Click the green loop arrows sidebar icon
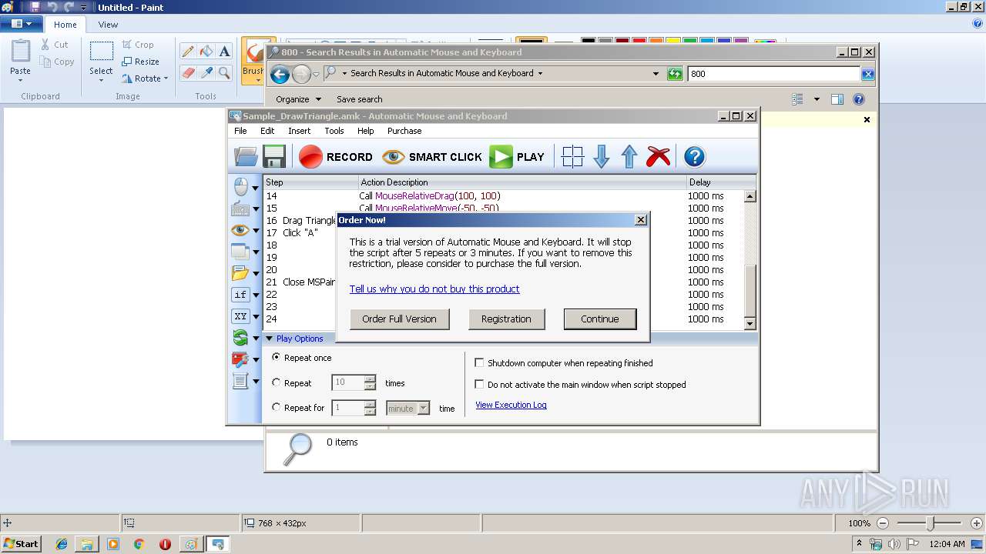Screen dimensions: 986x554 pyautogui.click(x=240, y=338)
